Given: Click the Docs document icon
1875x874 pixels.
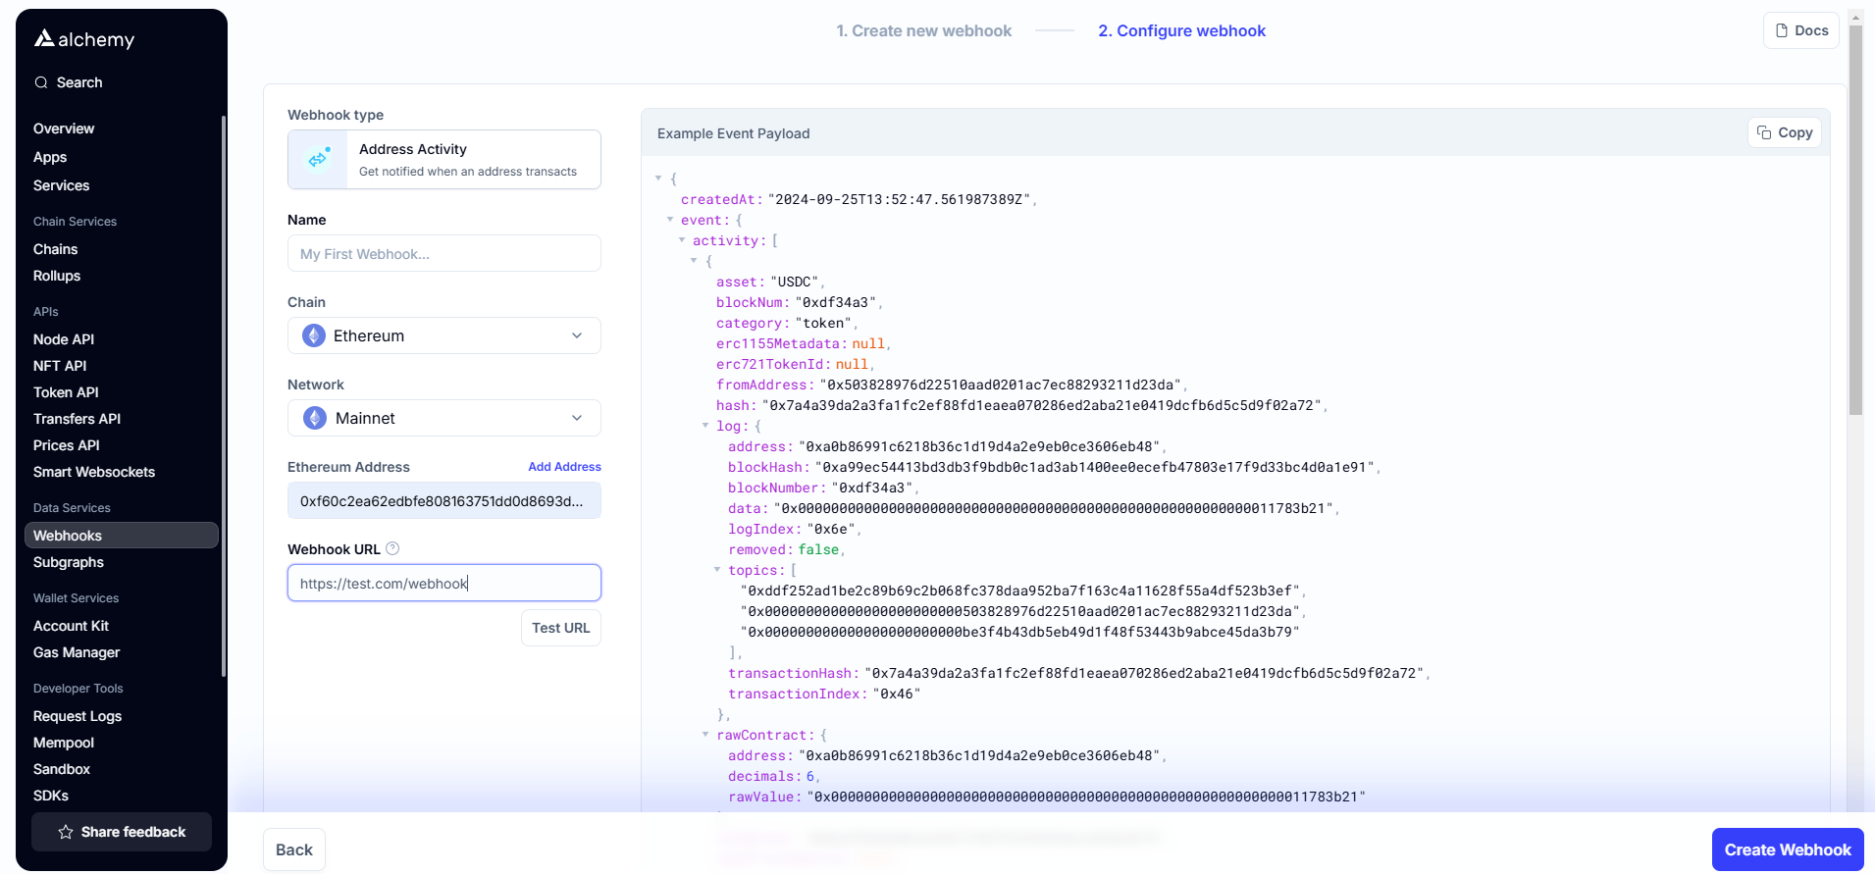Looking at the screenshot, I should click(1782, 30).
